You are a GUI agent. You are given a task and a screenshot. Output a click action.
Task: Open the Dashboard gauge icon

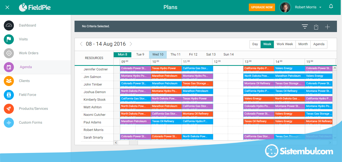[9, 25]
